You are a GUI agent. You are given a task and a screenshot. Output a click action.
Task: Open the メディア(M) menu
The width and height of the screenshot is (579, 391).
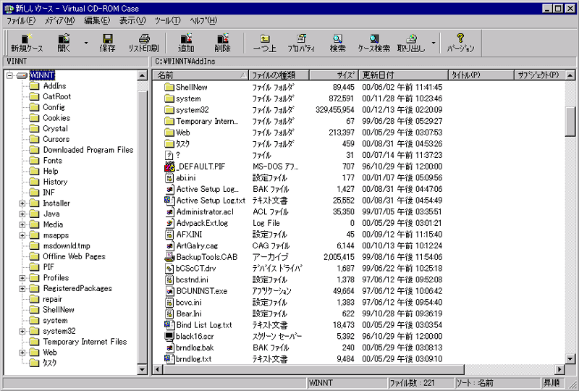[x=59, y=21]
